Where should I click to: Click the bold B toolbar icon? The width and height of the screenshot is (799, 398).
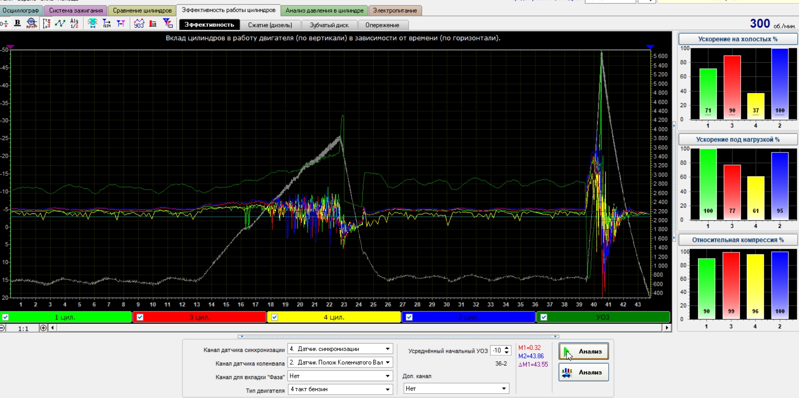(x=17, y=23)
